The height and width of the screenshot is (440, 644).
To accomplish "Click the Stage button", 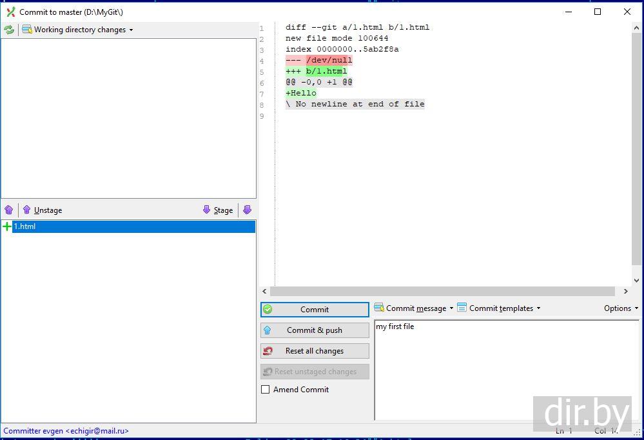I will (218, 210).
